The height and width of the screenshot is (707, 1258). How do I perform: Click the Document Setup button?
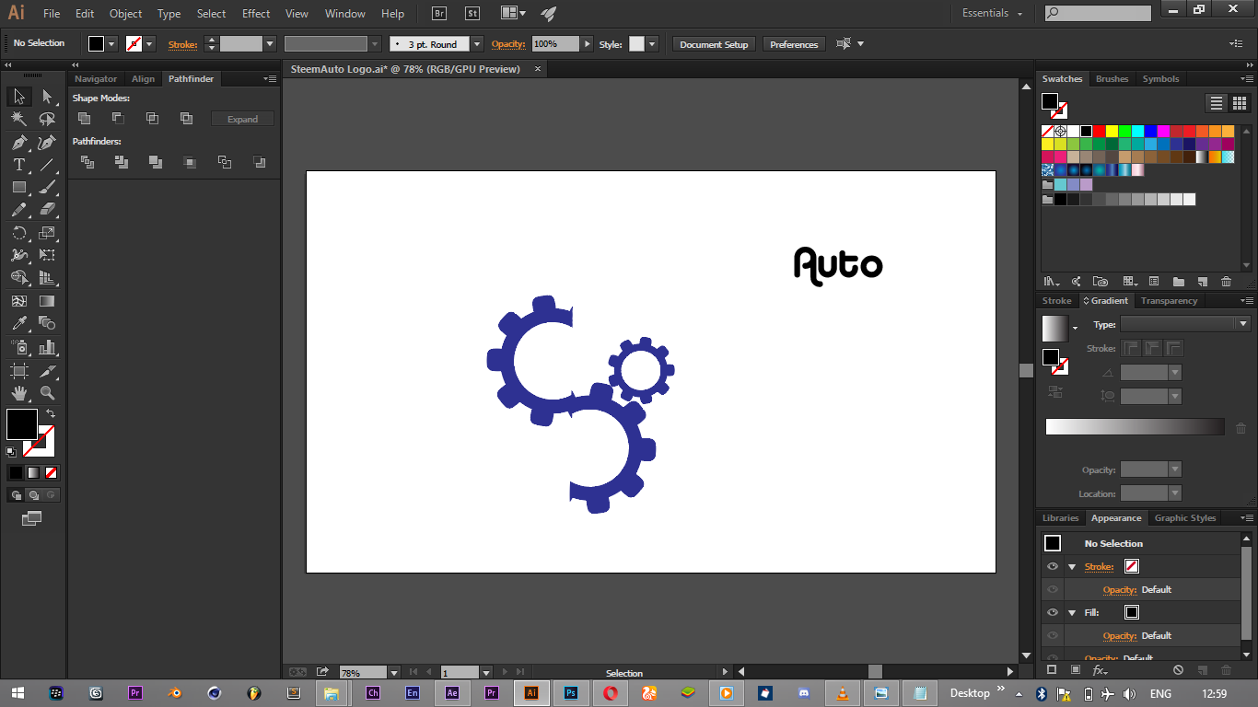click(x=714, y=44)
